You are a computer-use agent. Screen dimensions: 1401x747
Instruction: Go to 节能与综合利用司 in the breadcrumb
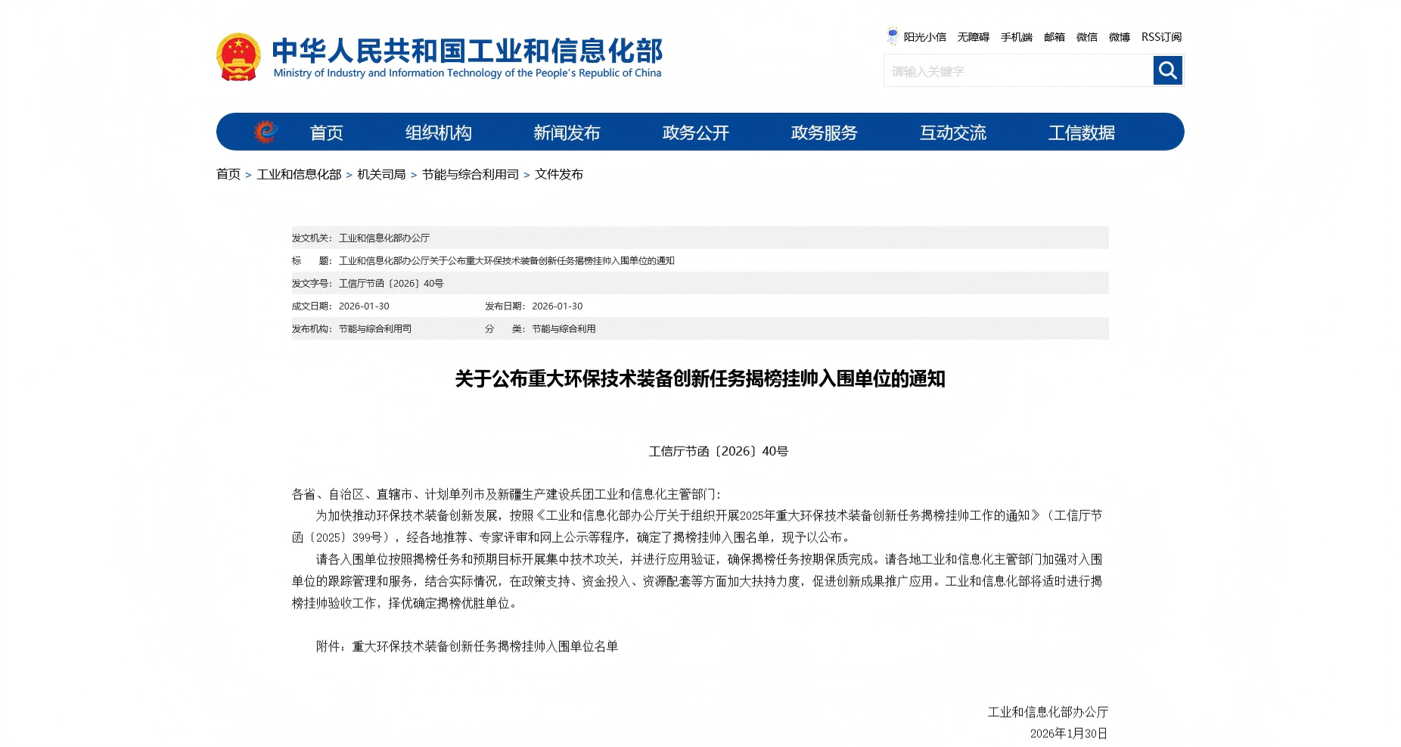click(471, 174)
